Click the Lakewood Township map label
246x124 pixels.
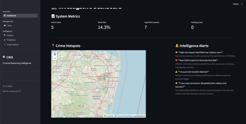coord(96,97)
